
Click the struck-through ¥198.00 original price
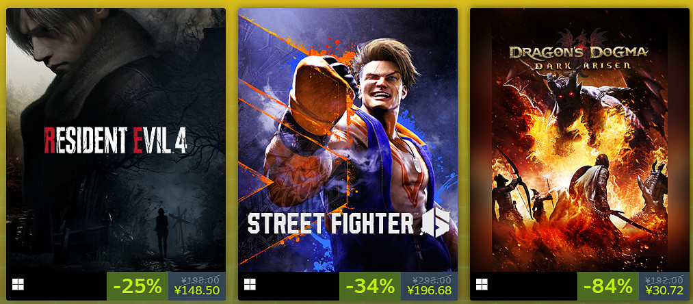coord(200,279)
